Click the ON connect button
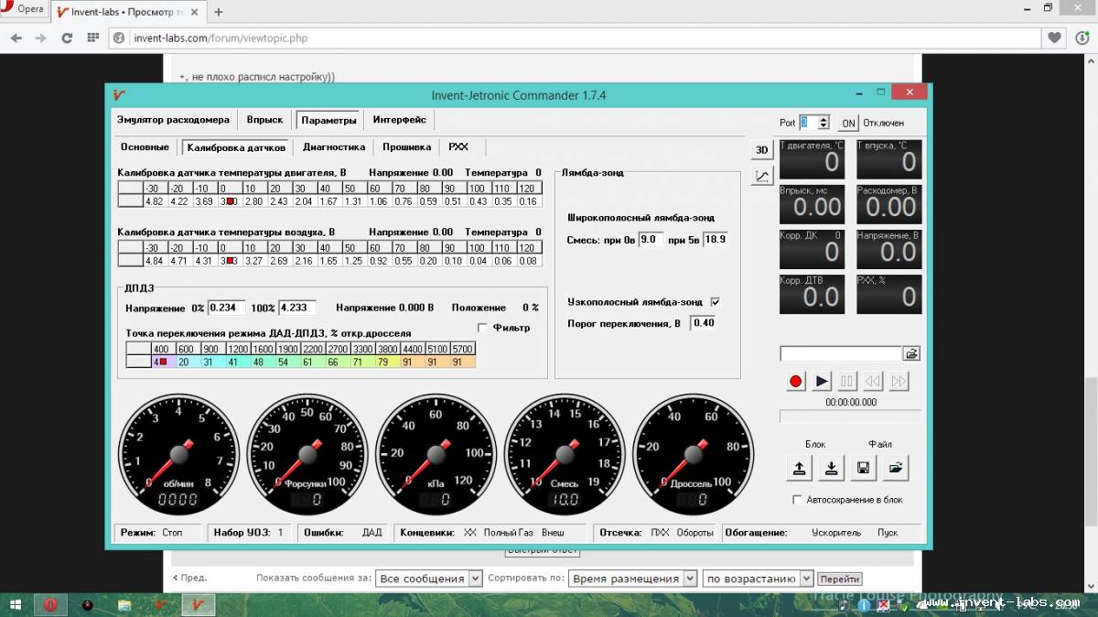Screen dimensions: 1098x617 click(x=848, y=123)
